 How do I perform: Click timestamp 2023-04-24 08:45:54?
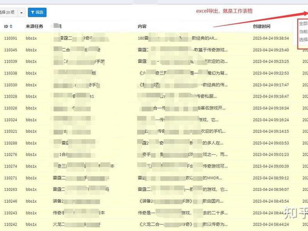click(271, 201)
